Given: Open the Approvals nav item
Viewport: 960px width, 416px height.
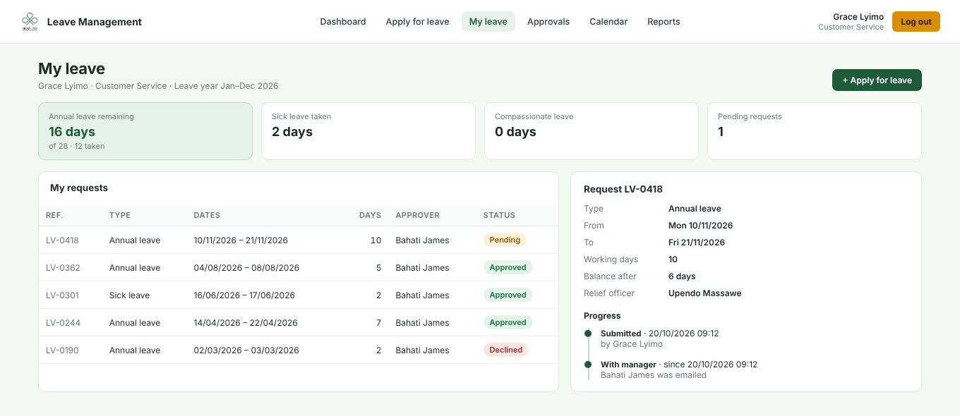Looking at the screenshot, I should pos(548,22).
